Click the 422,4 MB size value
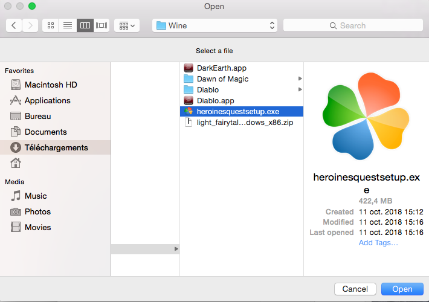Viewport: 429px width, 302px height. click(x=375, y=201)
